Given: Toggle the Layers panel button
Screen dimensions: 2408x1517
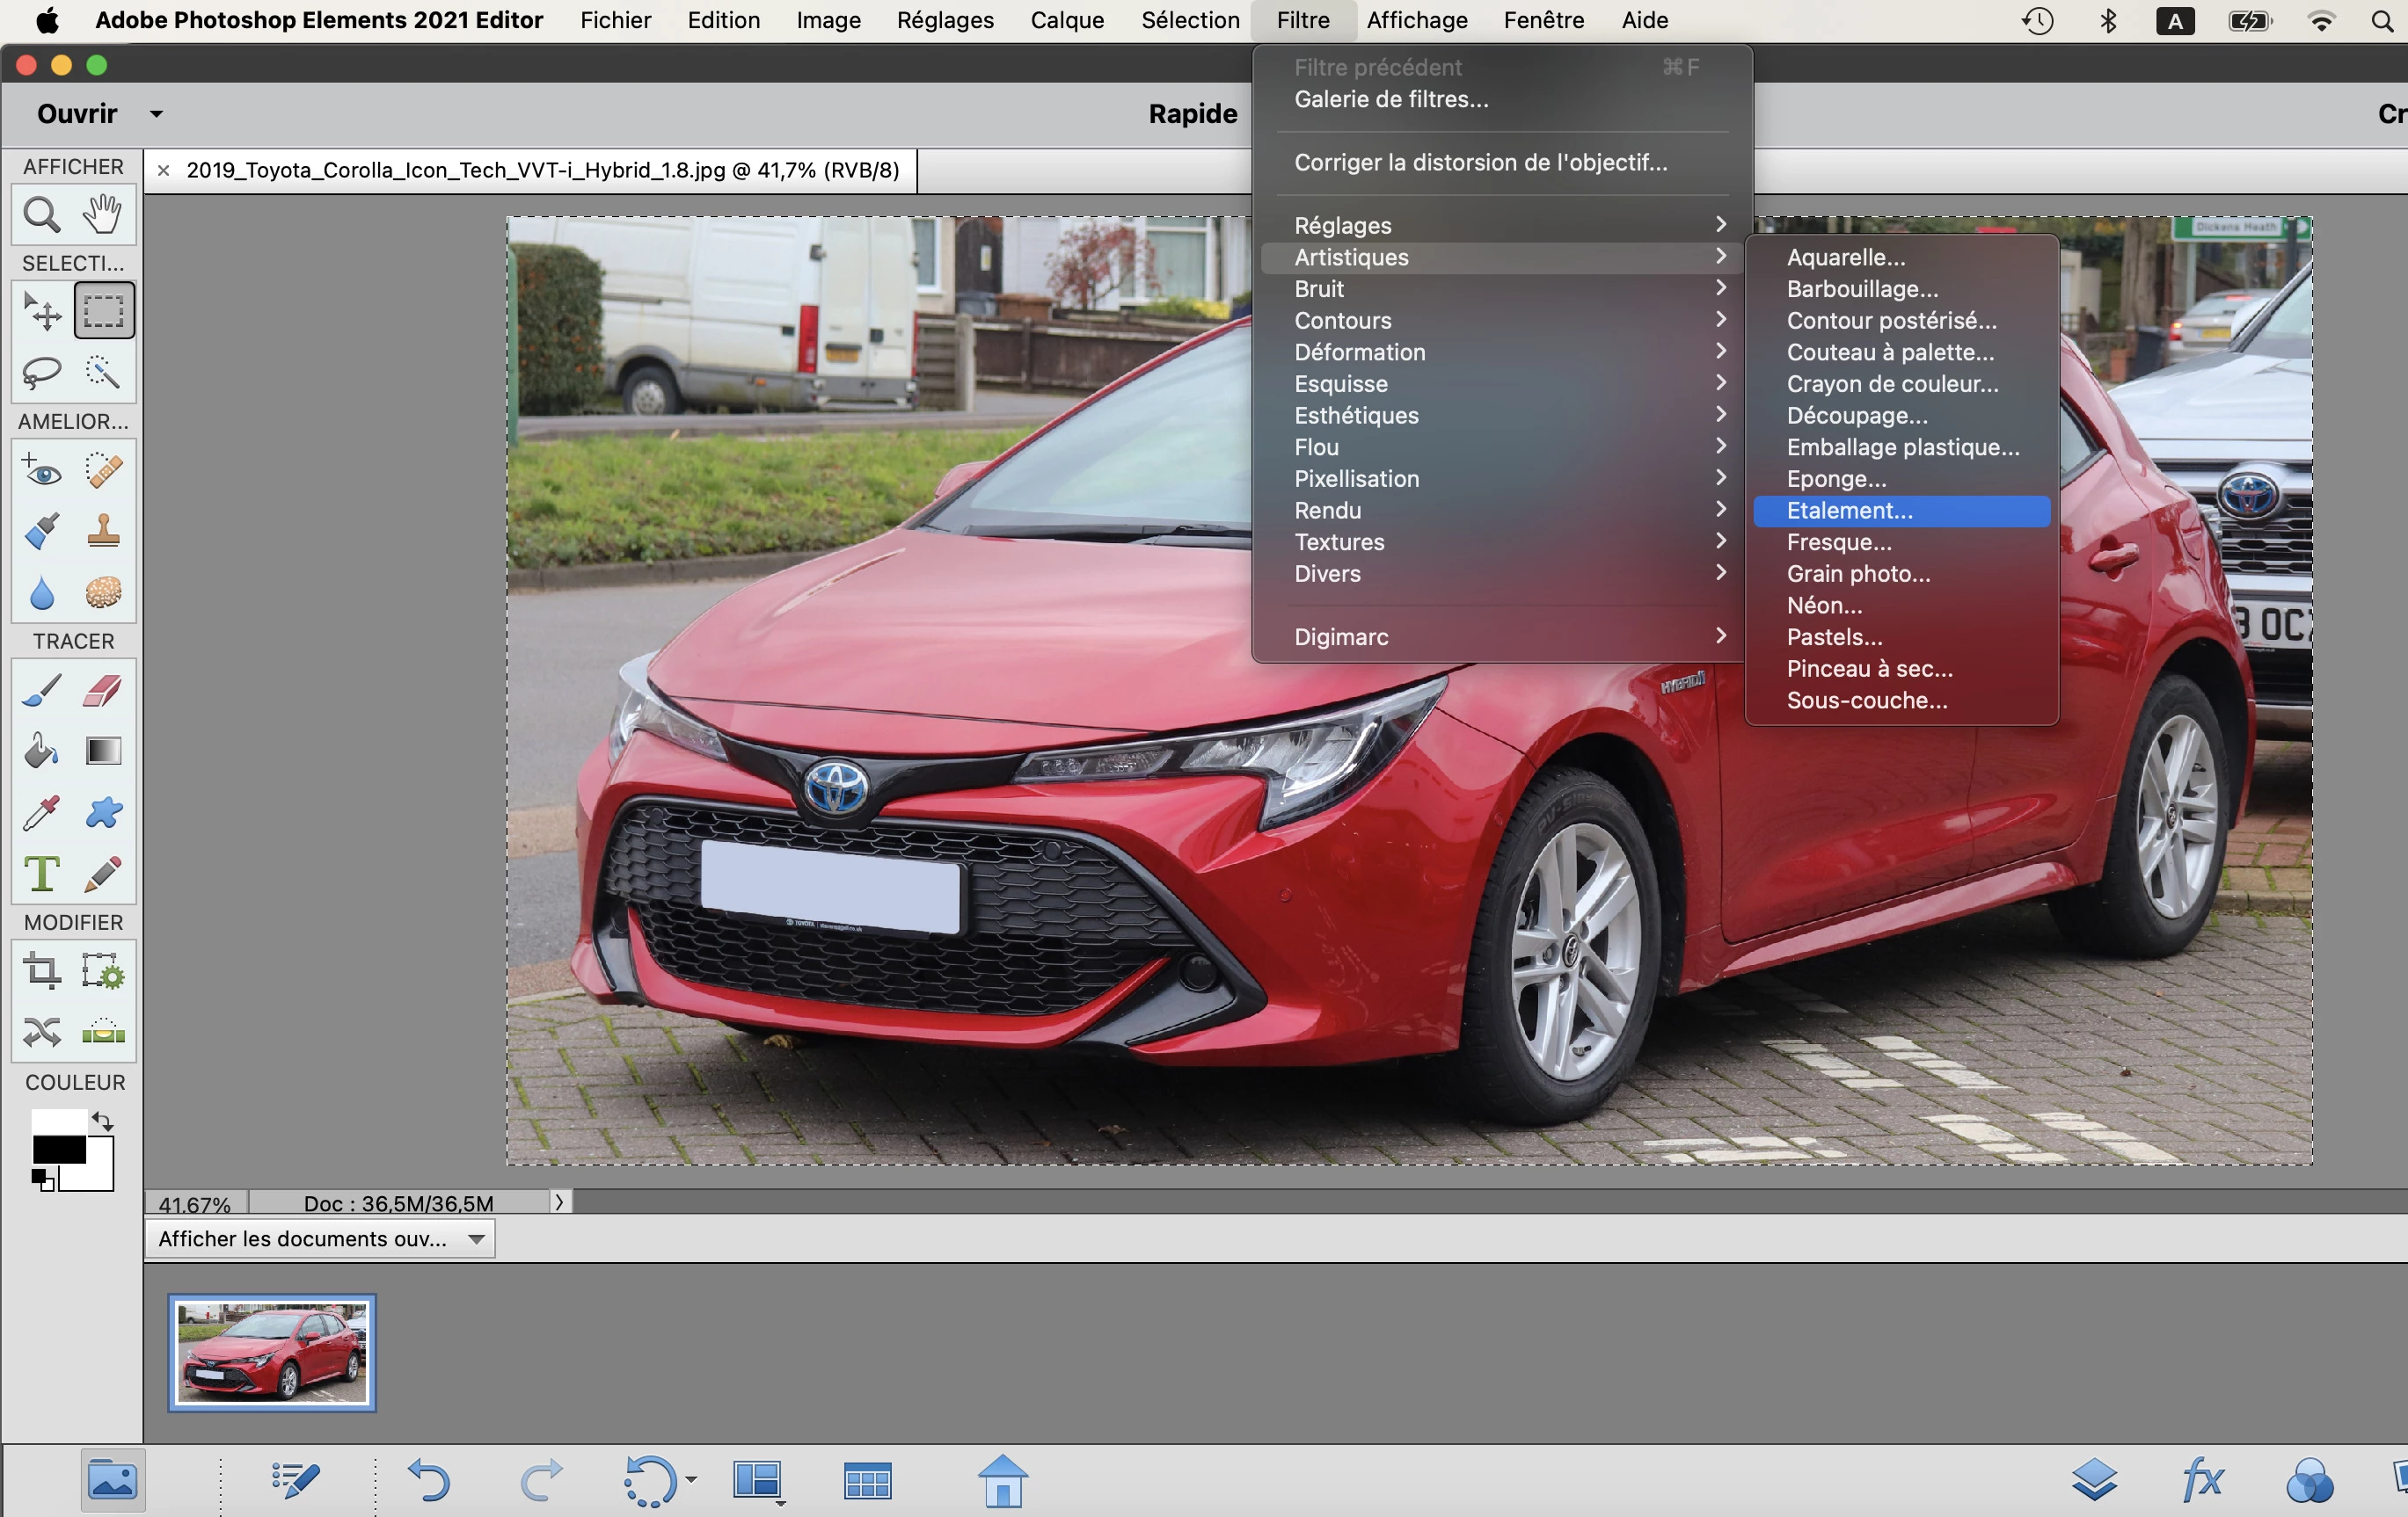Looking at the screenshot, I should (x=2093, y=1480).
